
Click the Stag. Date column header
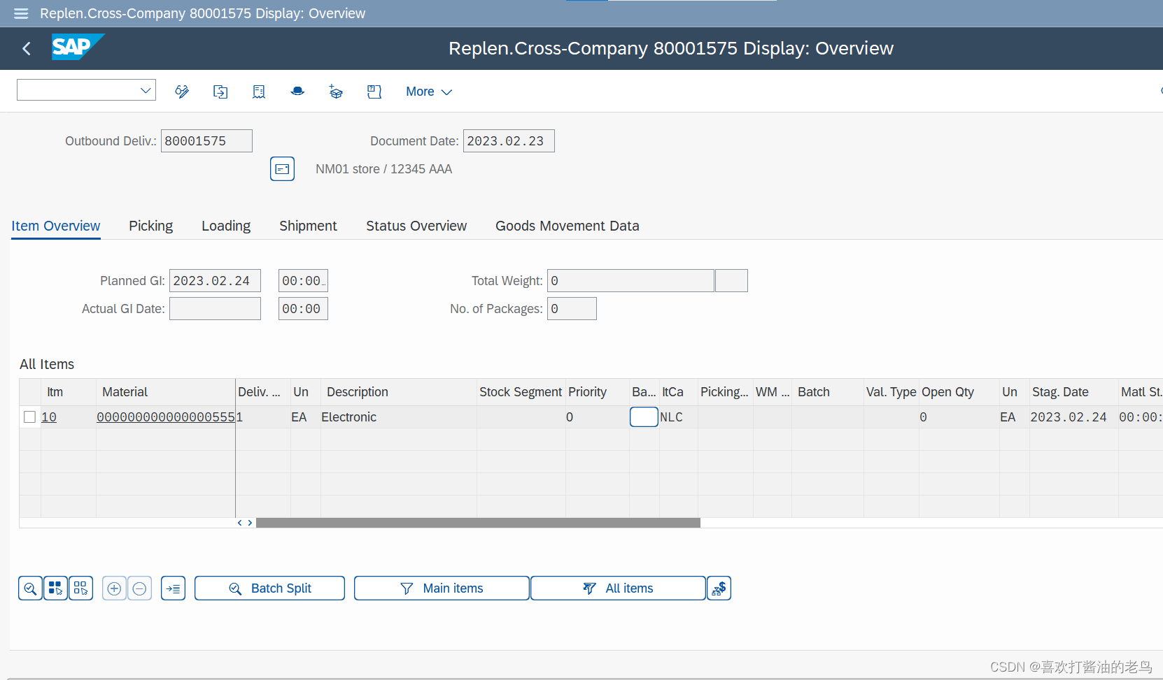(x=1073, y=392)
